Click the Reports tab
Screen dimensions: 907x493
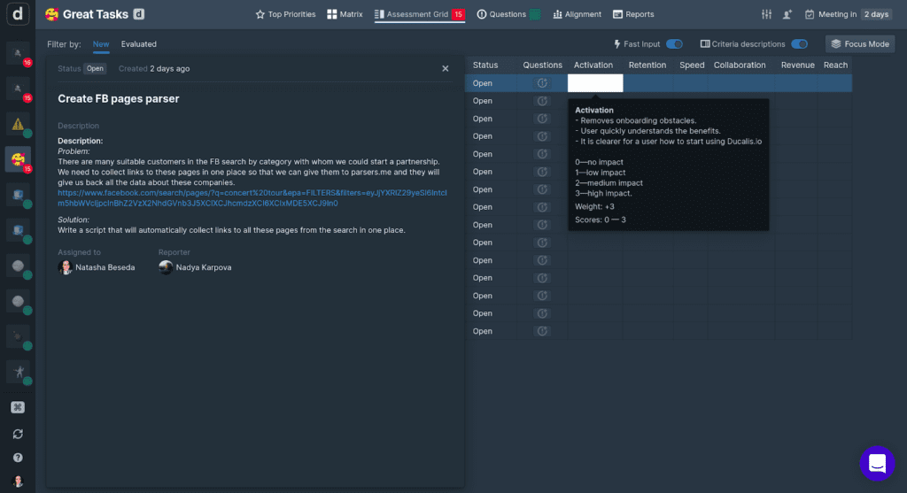click(633, 14)
